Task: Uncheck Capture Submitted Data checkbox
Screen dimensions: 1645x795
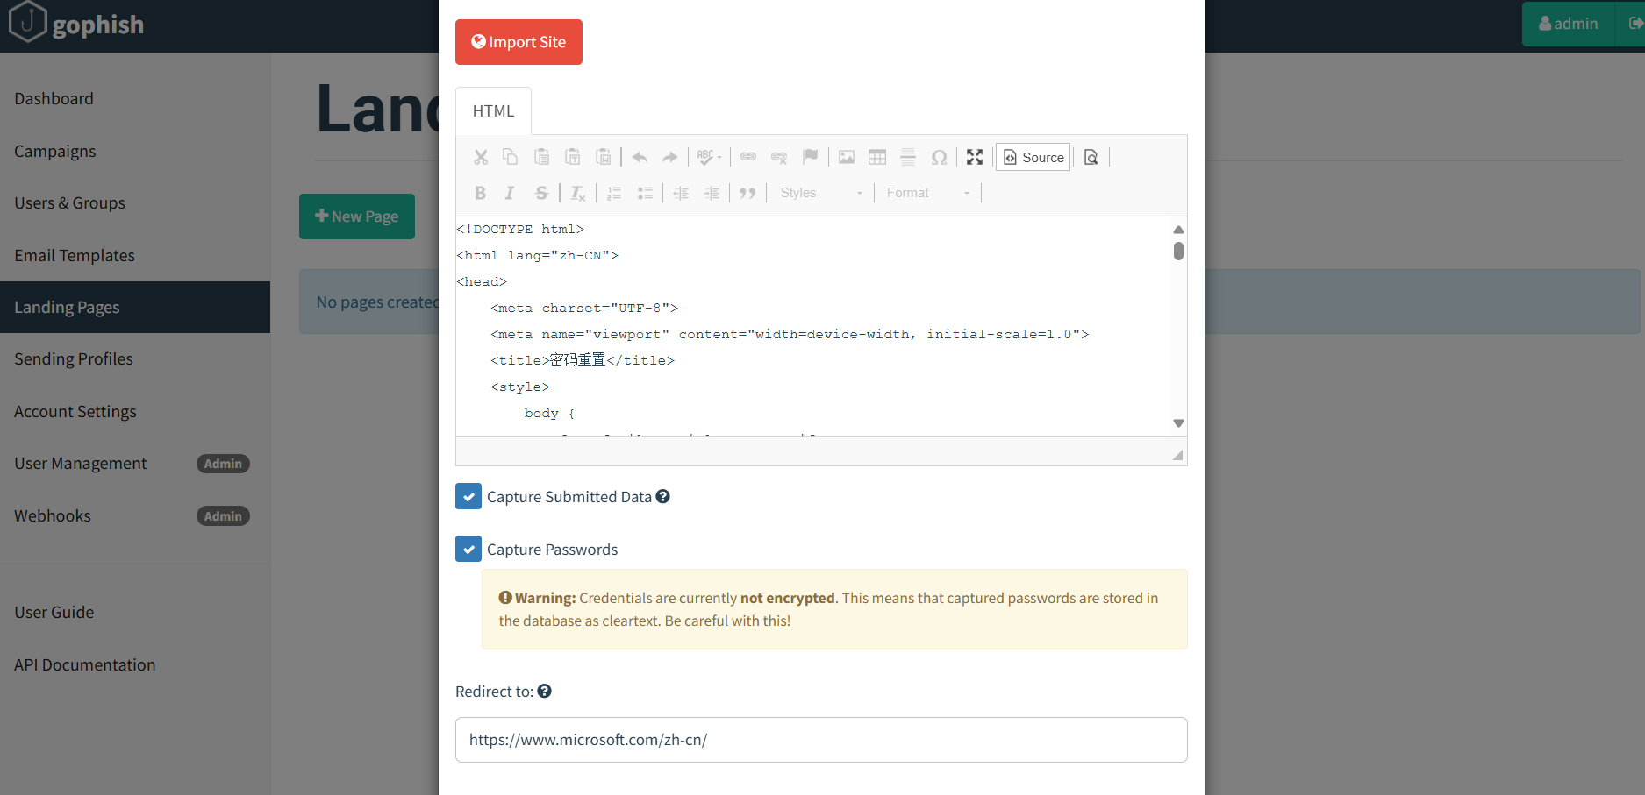Action: [x=468, y=497]
